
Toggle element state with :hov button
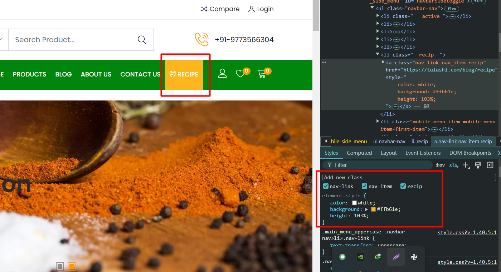coord(440,165)
